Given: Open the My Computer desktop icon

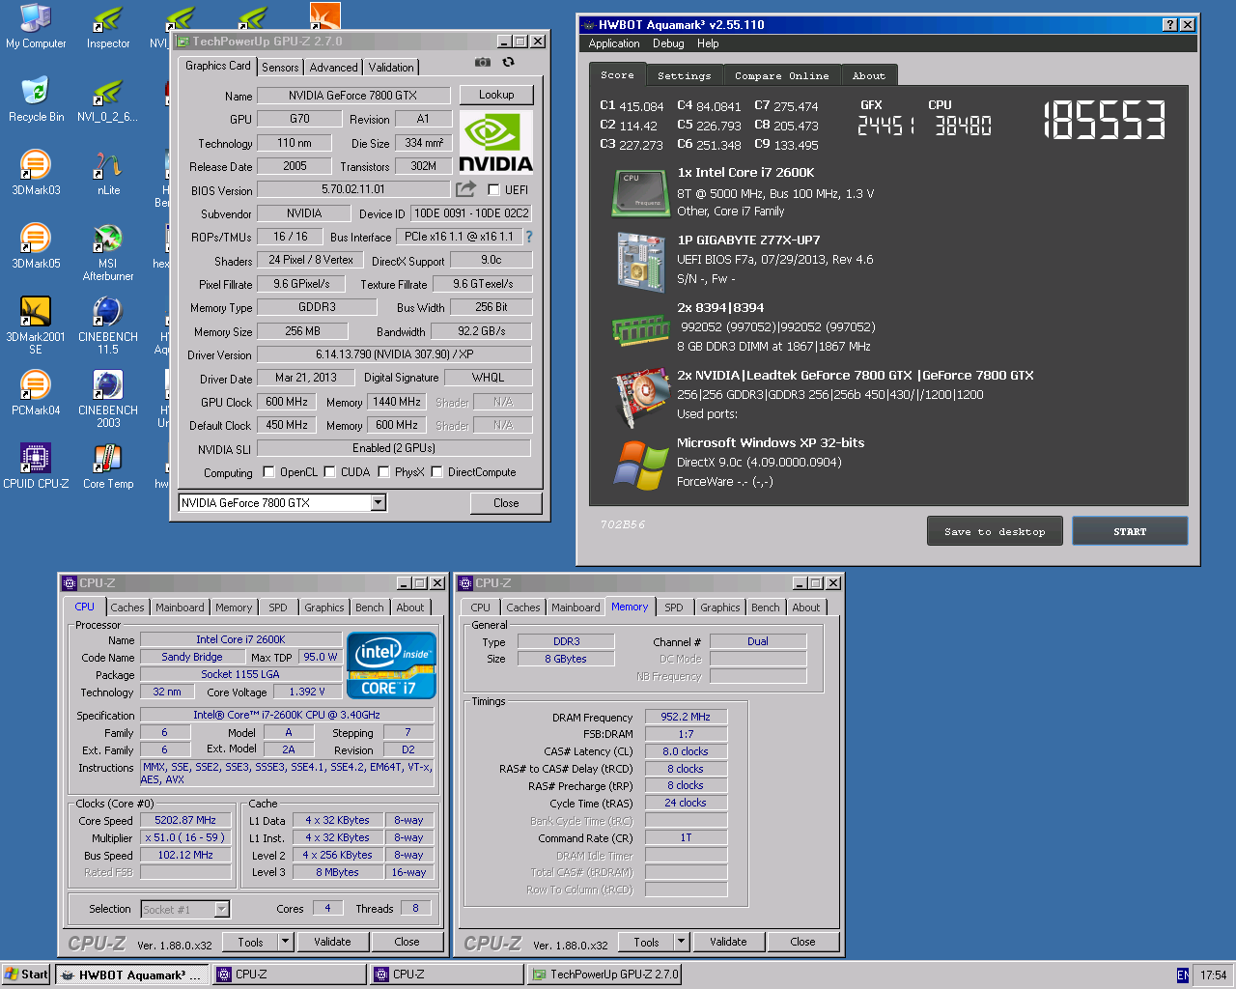Looking at the screenshot, I should [36, 26].
